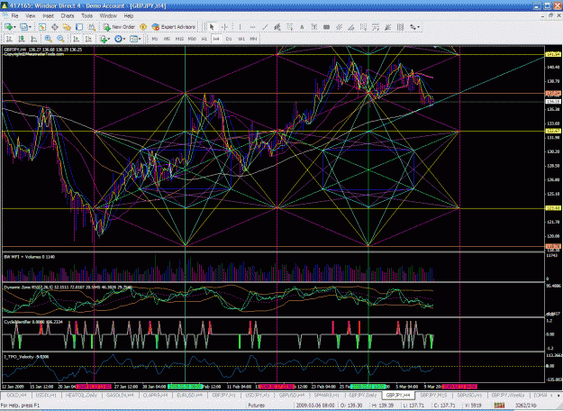Switch timeframe to MN monthly
This screenshot has height=411, width=563.
(253, 39)
